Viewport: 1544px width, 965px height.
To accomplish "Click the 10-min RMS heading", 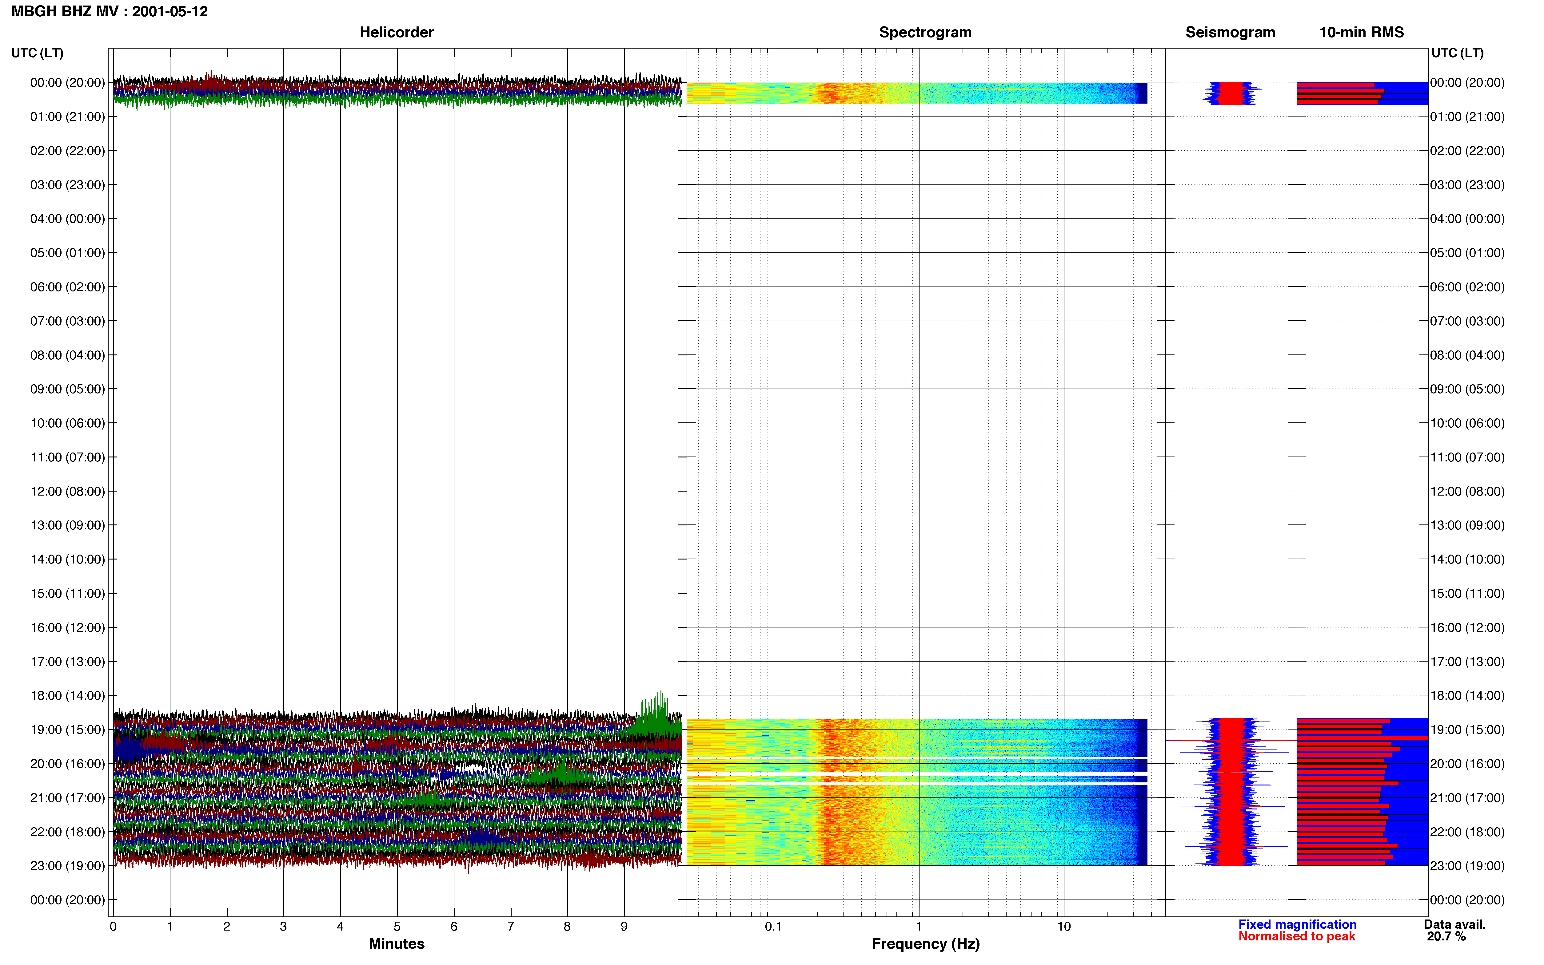I will pyautogui.click(x=1361, y=32).
